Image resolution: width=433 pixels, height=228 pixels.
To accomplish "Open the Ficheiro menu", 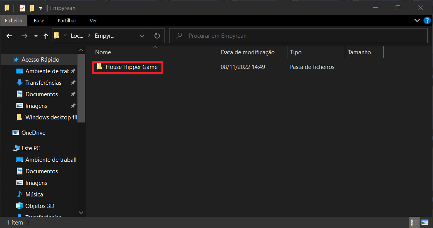I will 13,21.
